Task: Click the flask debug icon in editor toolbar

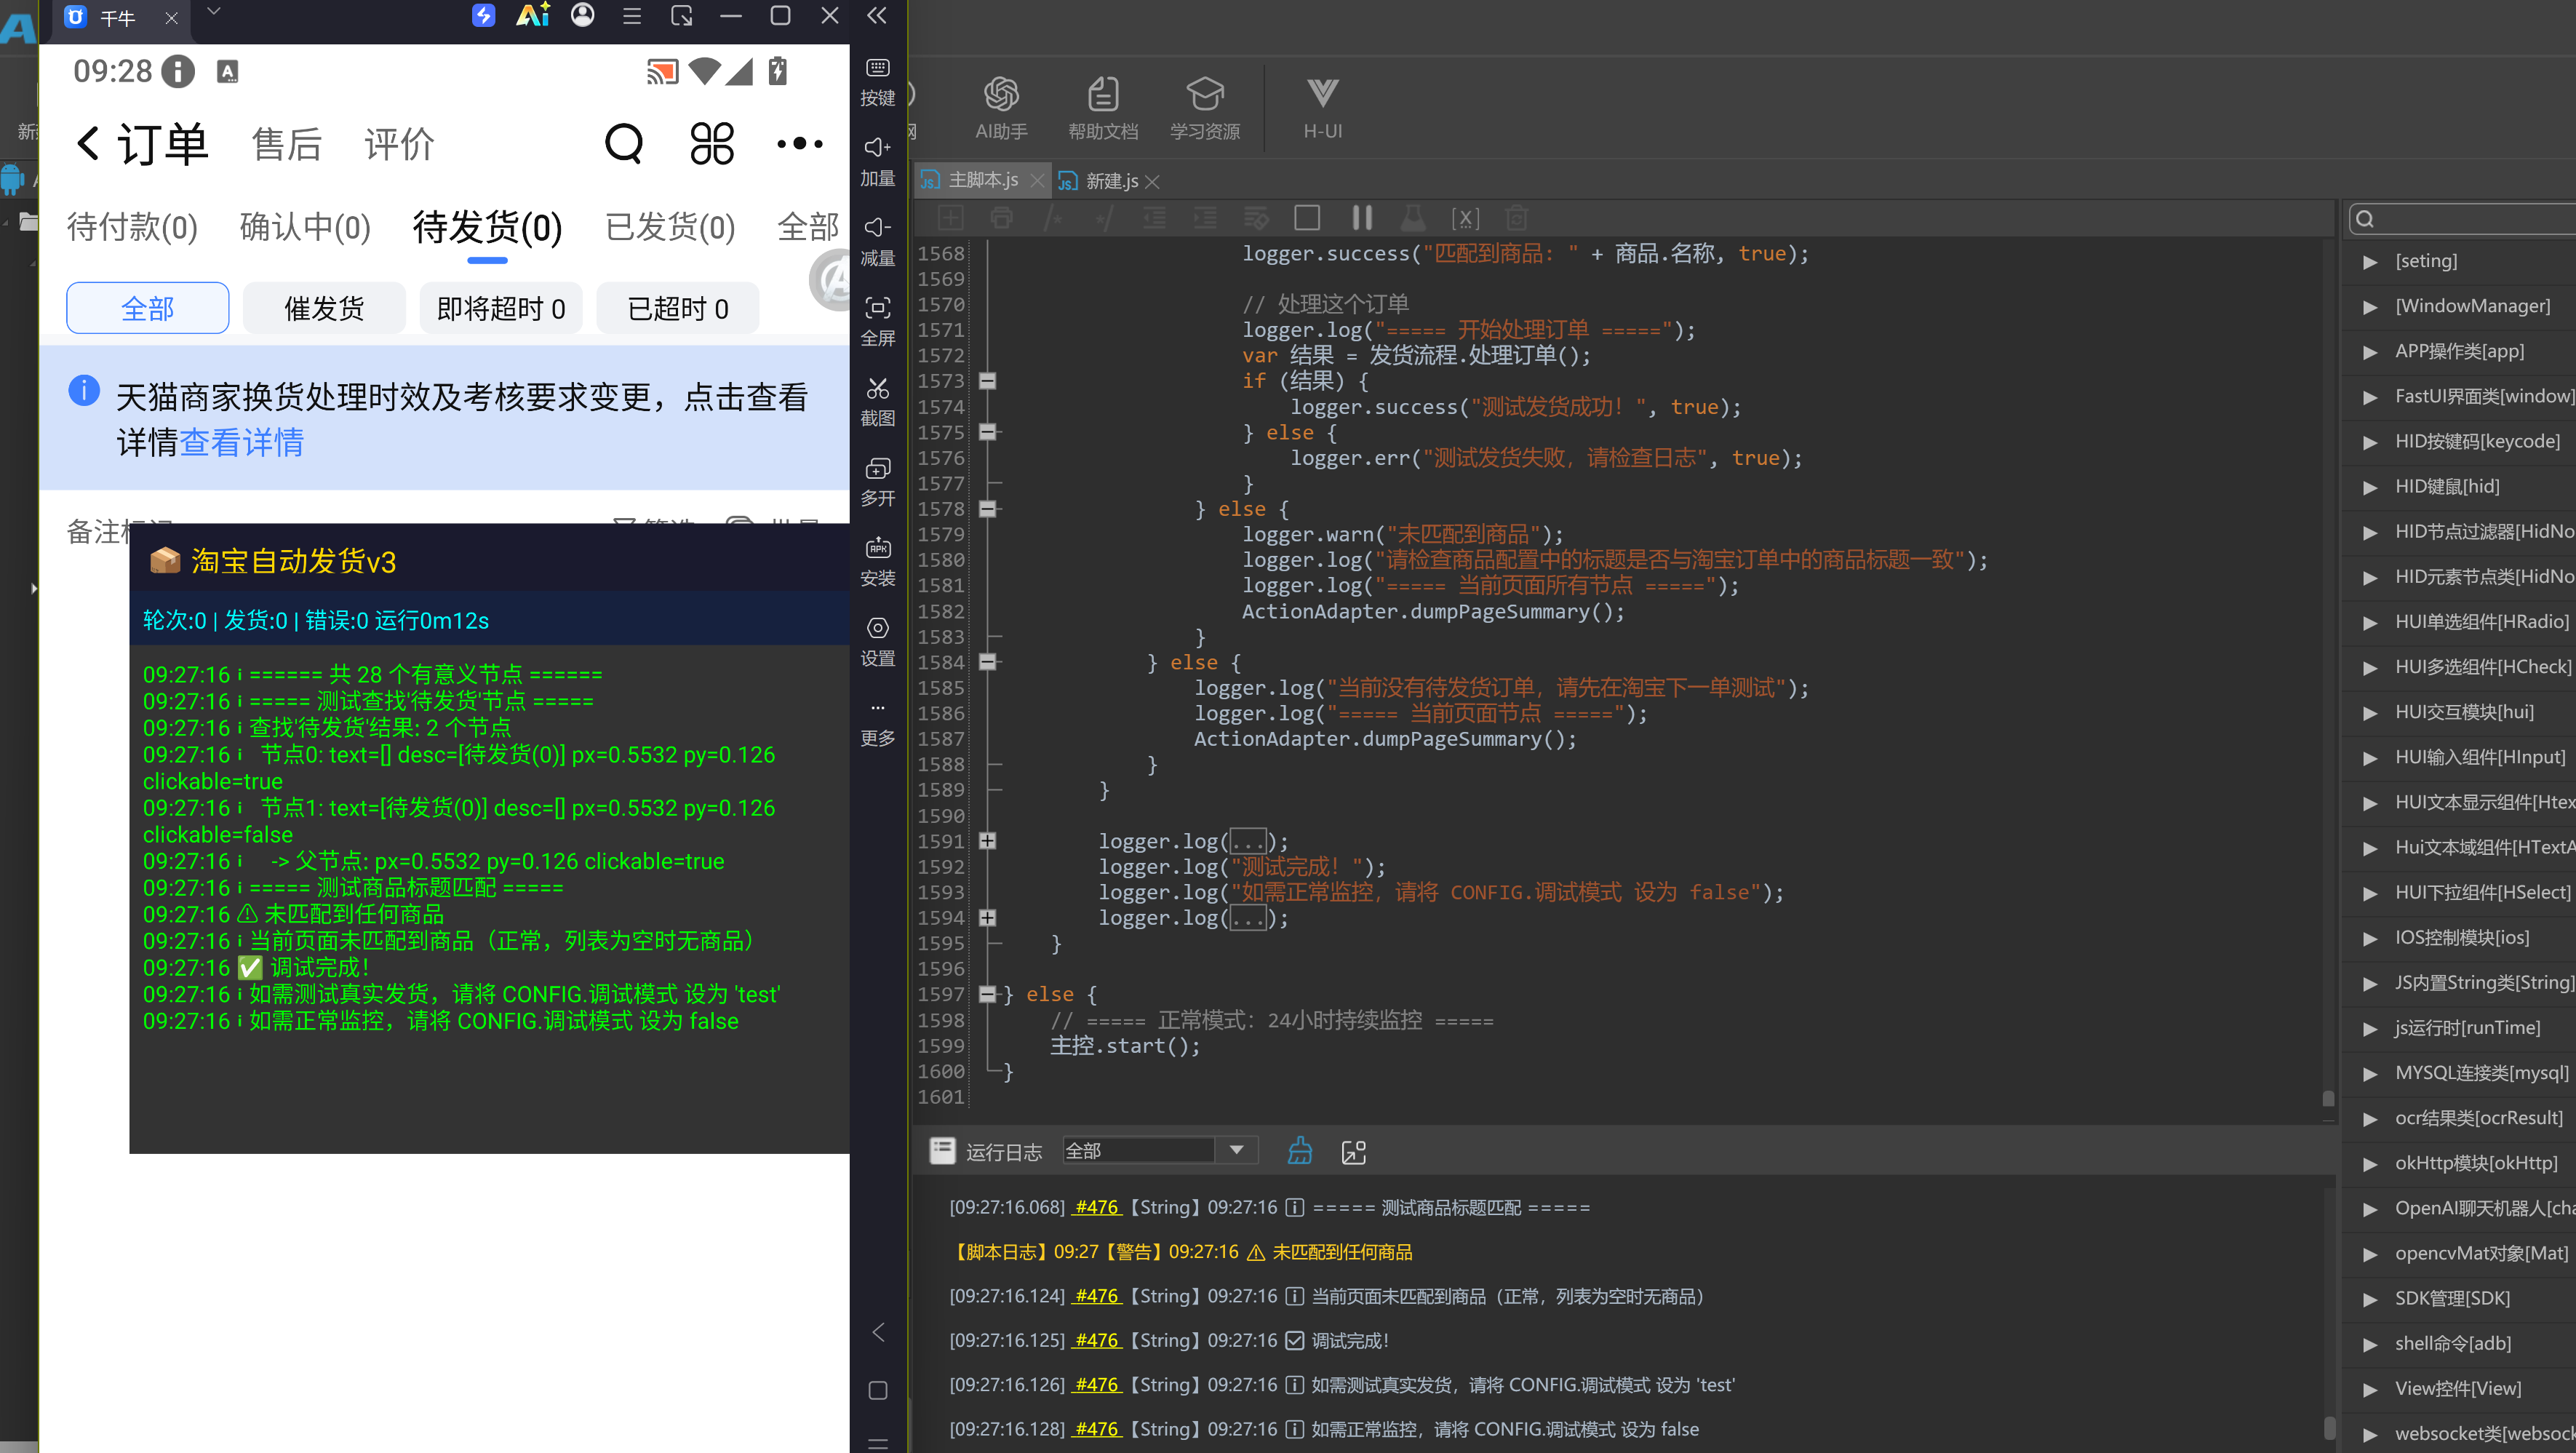Action: 1413,217
